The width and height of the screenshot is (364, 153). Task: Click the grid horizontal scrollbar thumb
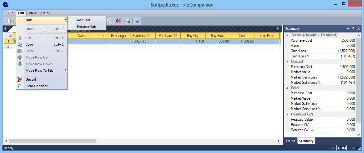(53, 141)
